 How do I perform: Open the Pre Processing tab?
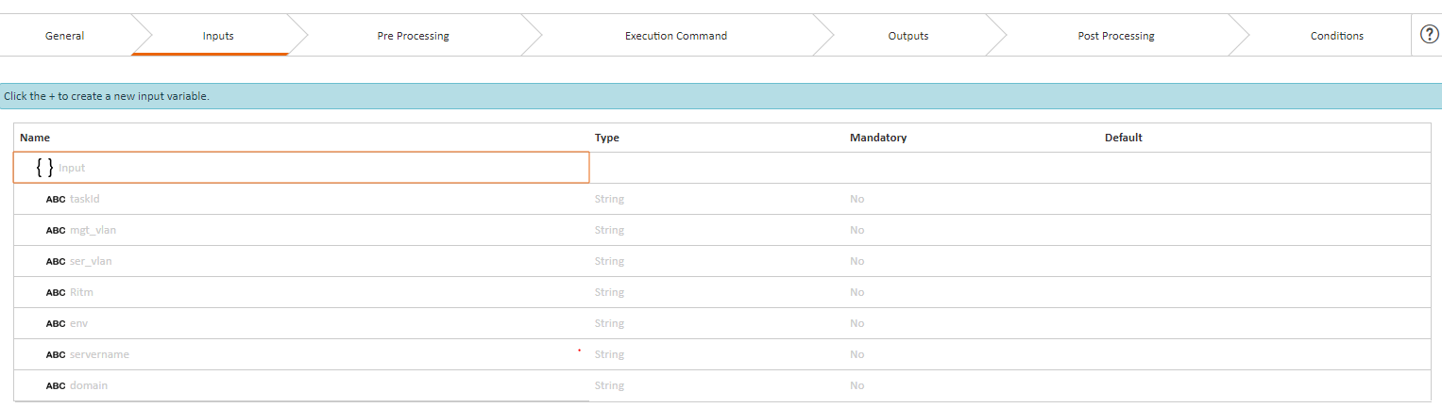(413, 36)
